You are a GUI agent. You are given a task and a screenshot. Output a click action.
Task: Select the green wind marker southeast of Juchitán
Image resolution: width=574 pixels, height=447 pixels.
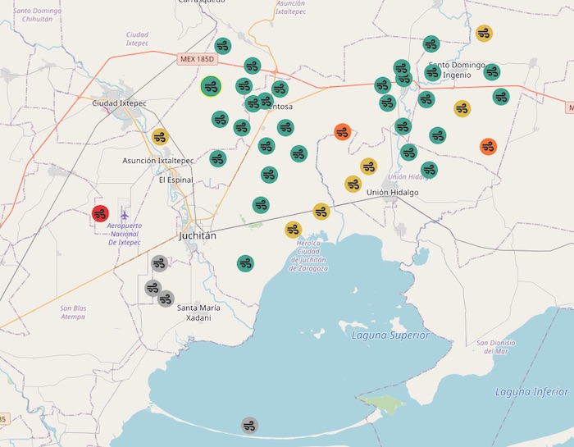coord(245,263)
